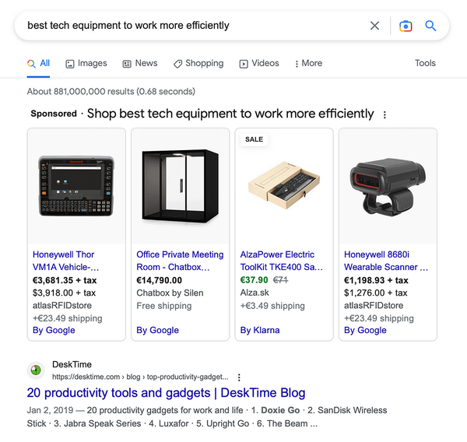Open DeskTime result three-dot menu
Image resolution: width=467 pixels, height=442 pixels.
[239, 377]
